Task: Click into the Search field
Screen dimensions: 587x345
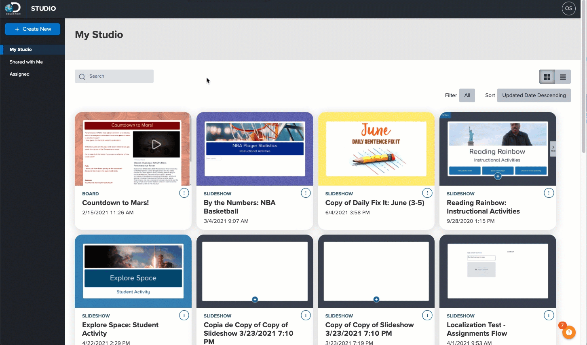Action: (x=114, y=76)
